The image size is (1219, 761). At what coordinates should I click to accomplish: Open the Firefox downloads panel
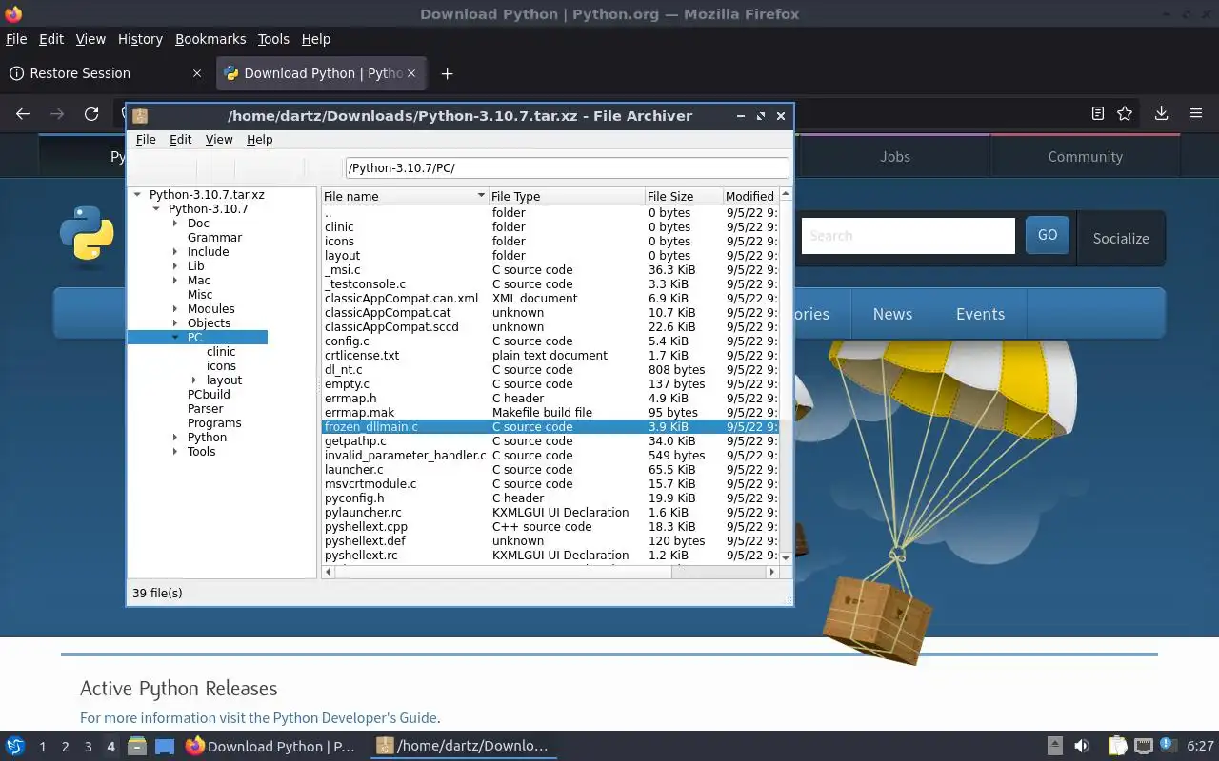[1161, 113]
